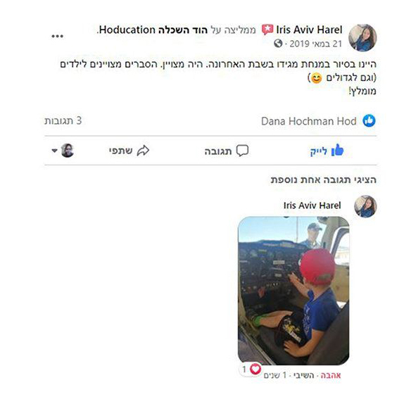This screenshot has height=411, width=411.
Task: Click the blue like reaction icon beside Dana Hochman Hod
Action: point(369,121)
